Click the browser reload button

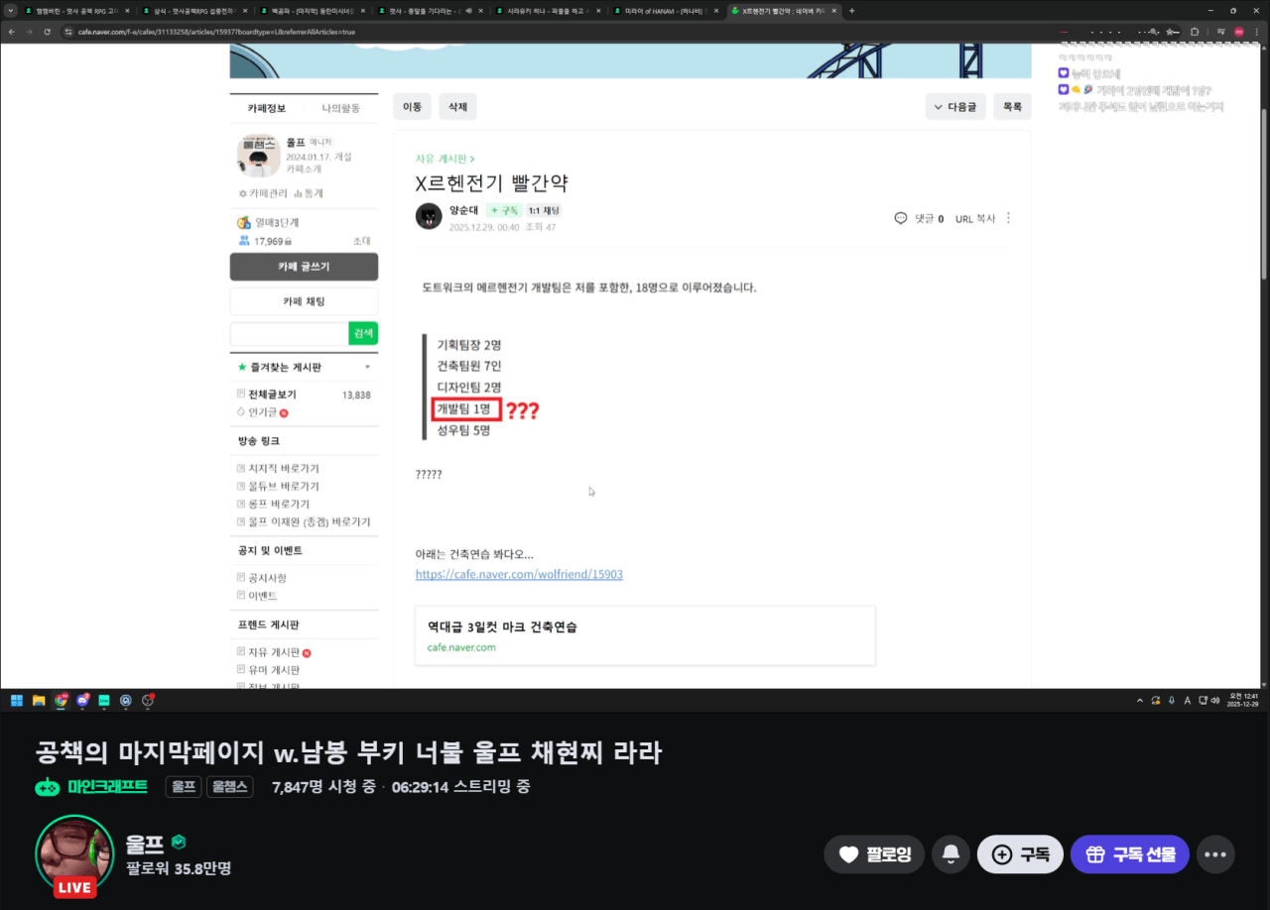coord(47,32)
